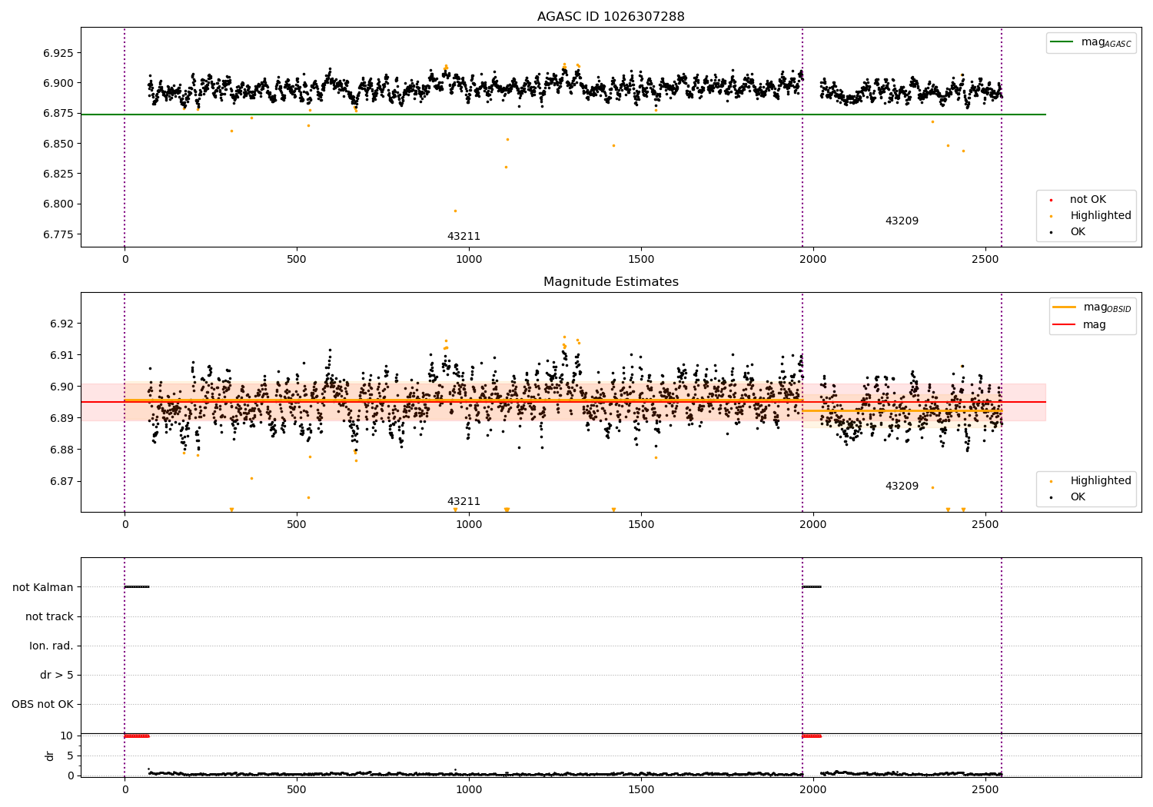The width and height of the screenshot is (1153, 807).
Task: Click the 6.92 tick in middle plot
Action: (61, 324)
